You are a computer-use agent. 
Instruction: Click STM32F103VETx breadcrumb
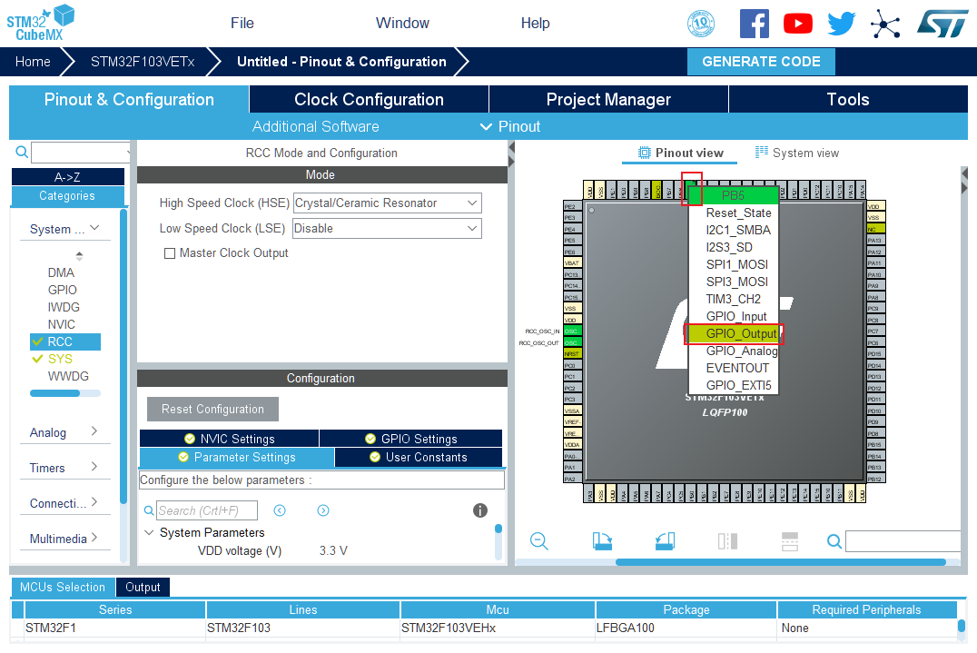pos(143,62)
